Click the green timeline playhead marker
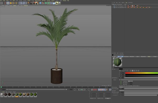 click(1, 87)
